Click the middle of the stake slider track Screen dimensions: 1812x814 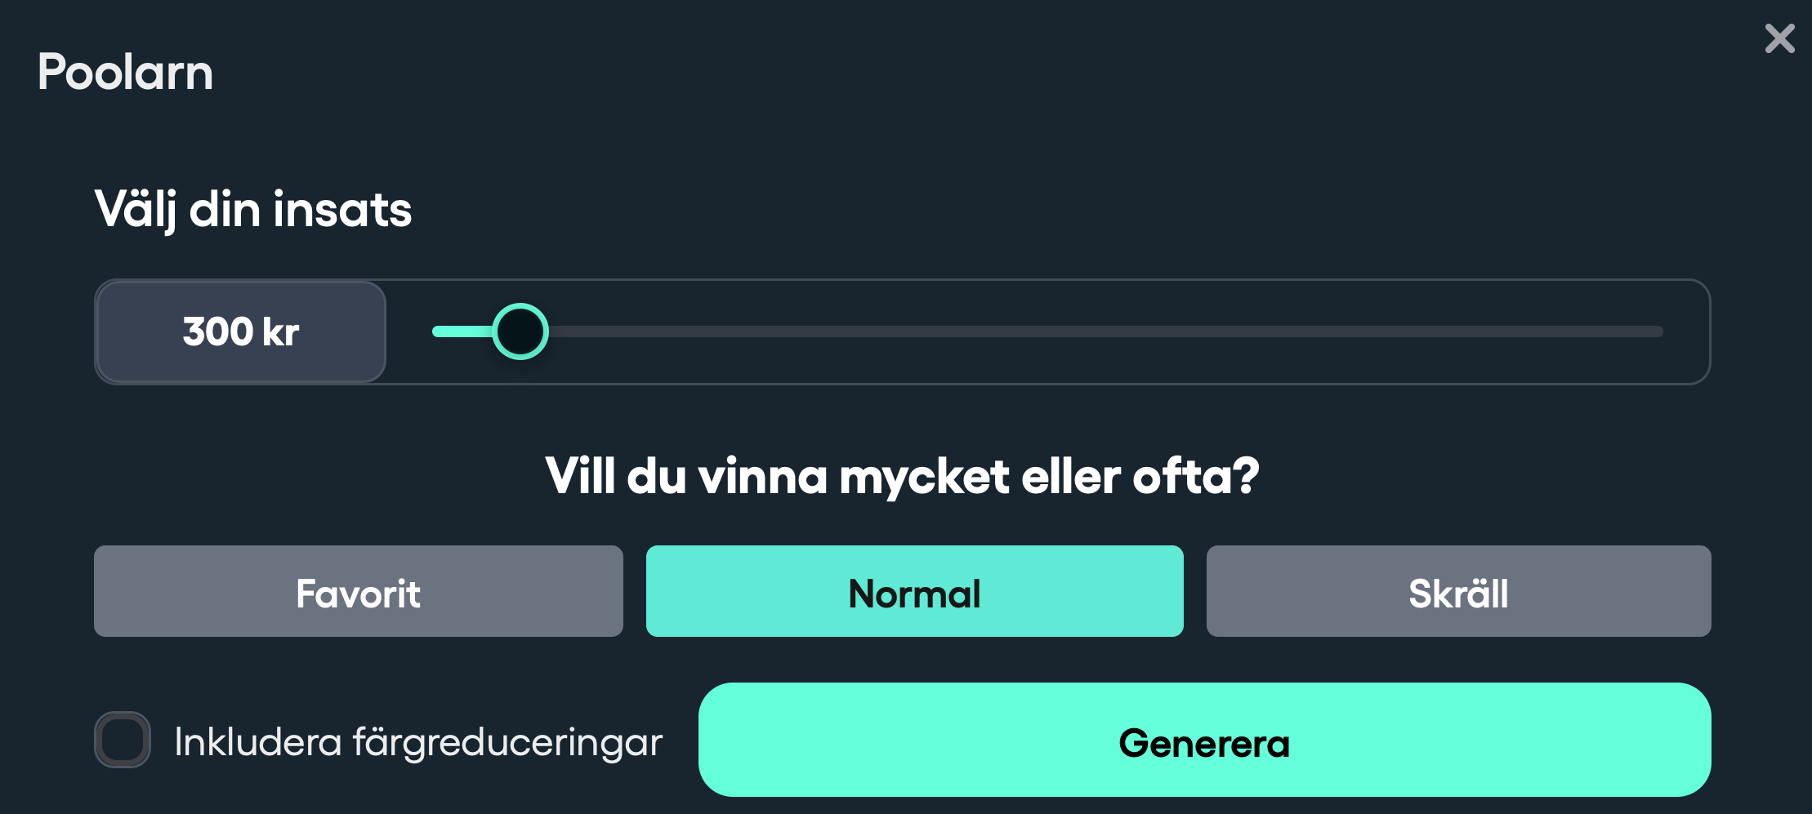click(1047, 331)
